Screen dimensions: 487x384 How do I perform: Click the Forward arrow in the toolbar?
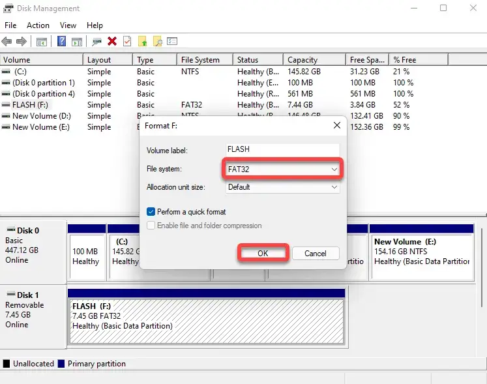click(22, 41)
